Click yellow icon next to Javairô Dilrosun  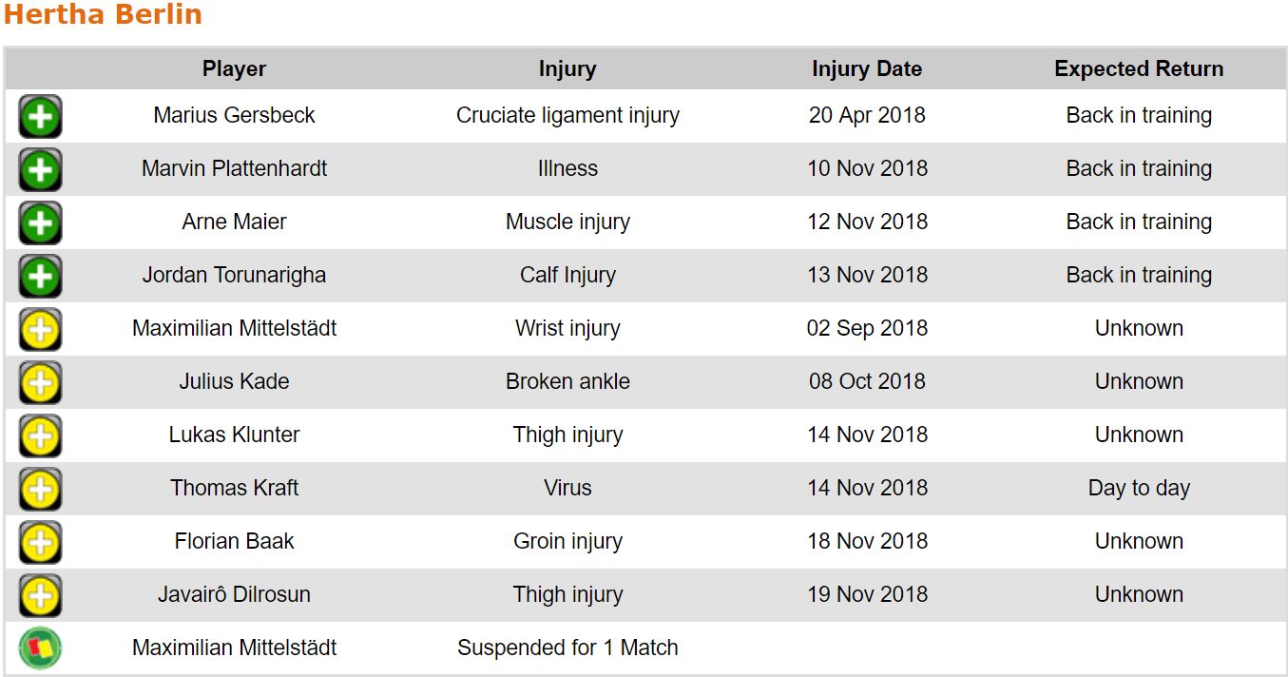click(x=40, y=596)
